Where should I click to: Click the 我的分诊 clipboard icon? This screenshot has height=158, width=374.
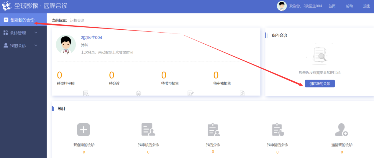click(x=213, y=130)
